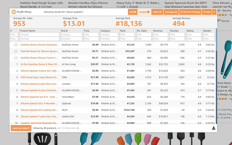Sort by the Mo. Sales column header

pos(142,30)
